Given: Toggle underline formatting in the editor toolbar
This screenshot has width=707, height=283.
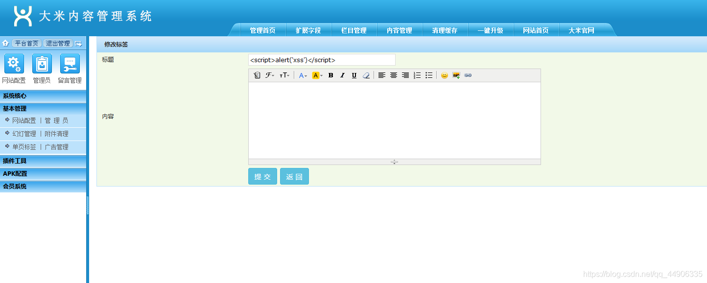Looking at the screenshot, I should 354,75.
